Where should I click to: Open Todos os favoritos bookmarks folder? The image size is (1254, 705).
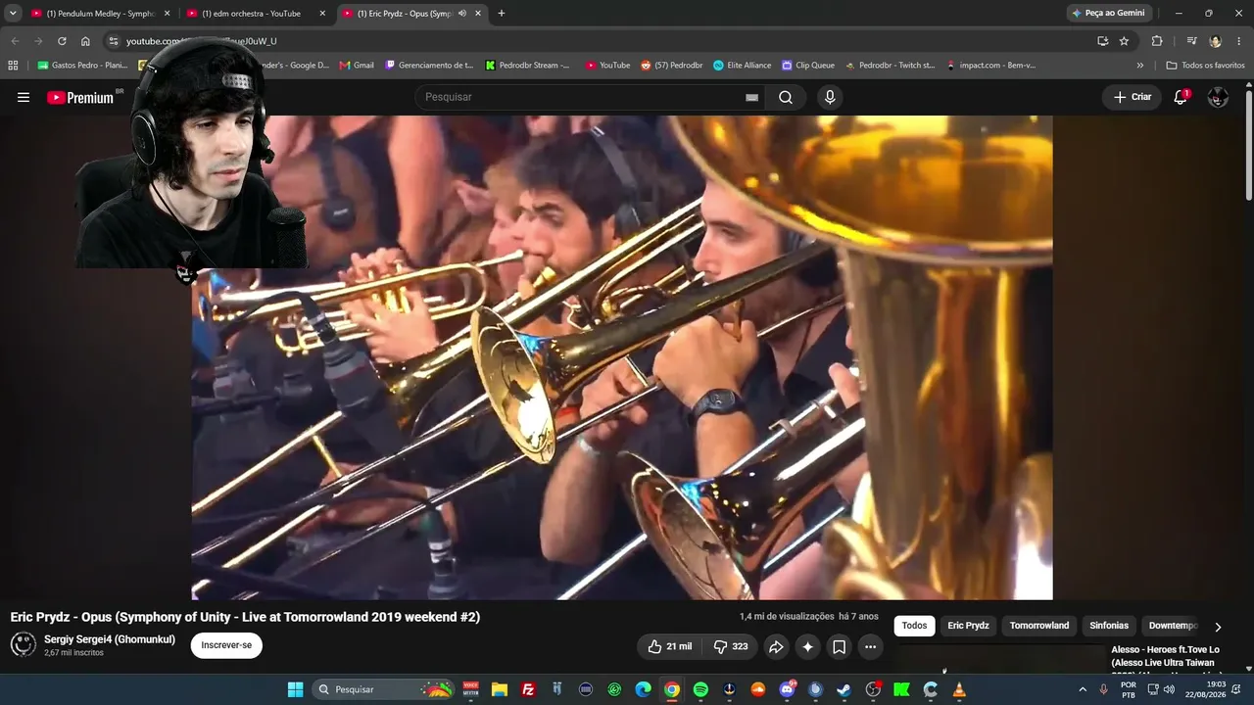[1205, 66]
